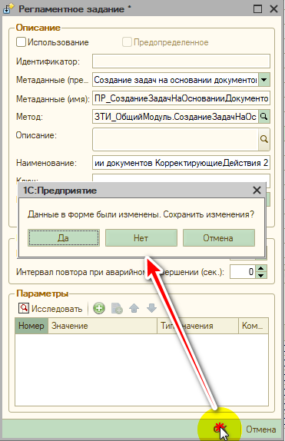This screenshot has width=285, height=441.
Task: Confirm saving with the Да button
Action: tap(64, 238)
